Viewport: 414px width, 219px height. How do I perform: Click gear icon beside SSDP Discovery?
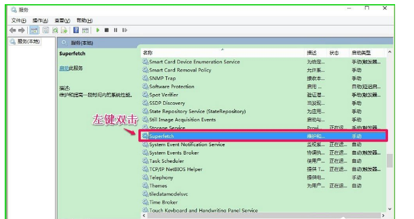click(x=145, y=103)
